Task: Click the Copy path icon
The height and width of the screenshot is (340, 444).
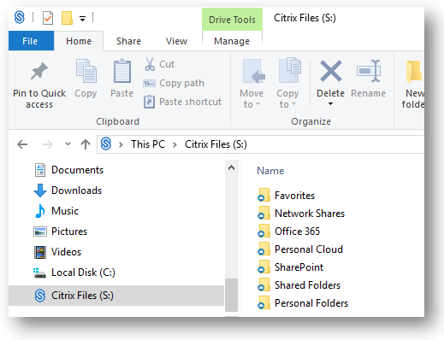Action: point(149,83)
